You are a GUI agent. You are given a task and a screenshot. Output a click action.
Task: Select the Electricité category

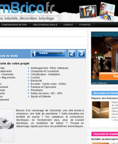[x=36, y=81]
